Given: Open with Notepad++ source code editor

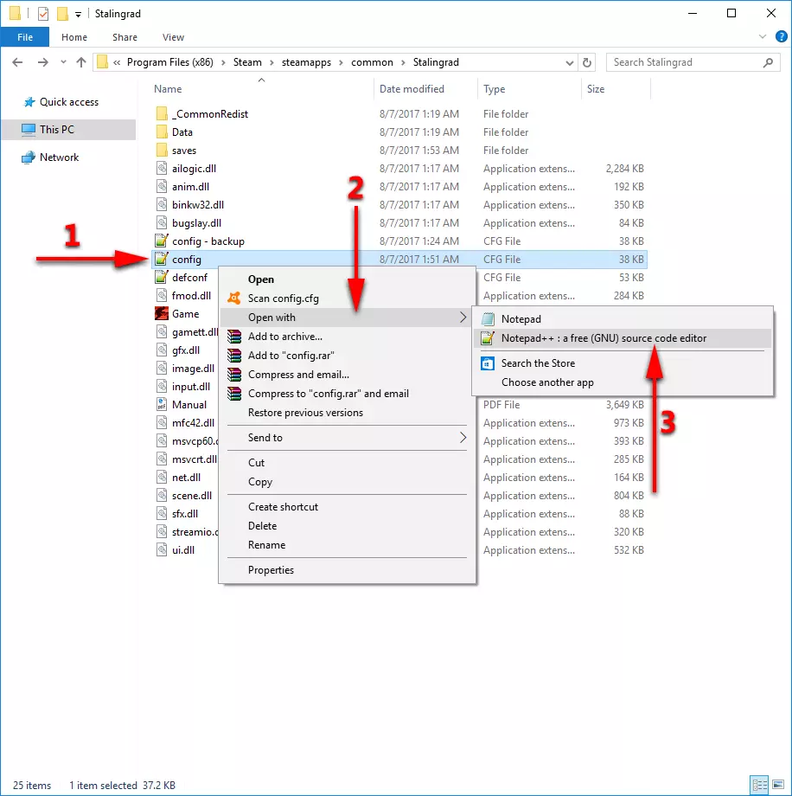Looking at the screenshot, I should (622, 338).
